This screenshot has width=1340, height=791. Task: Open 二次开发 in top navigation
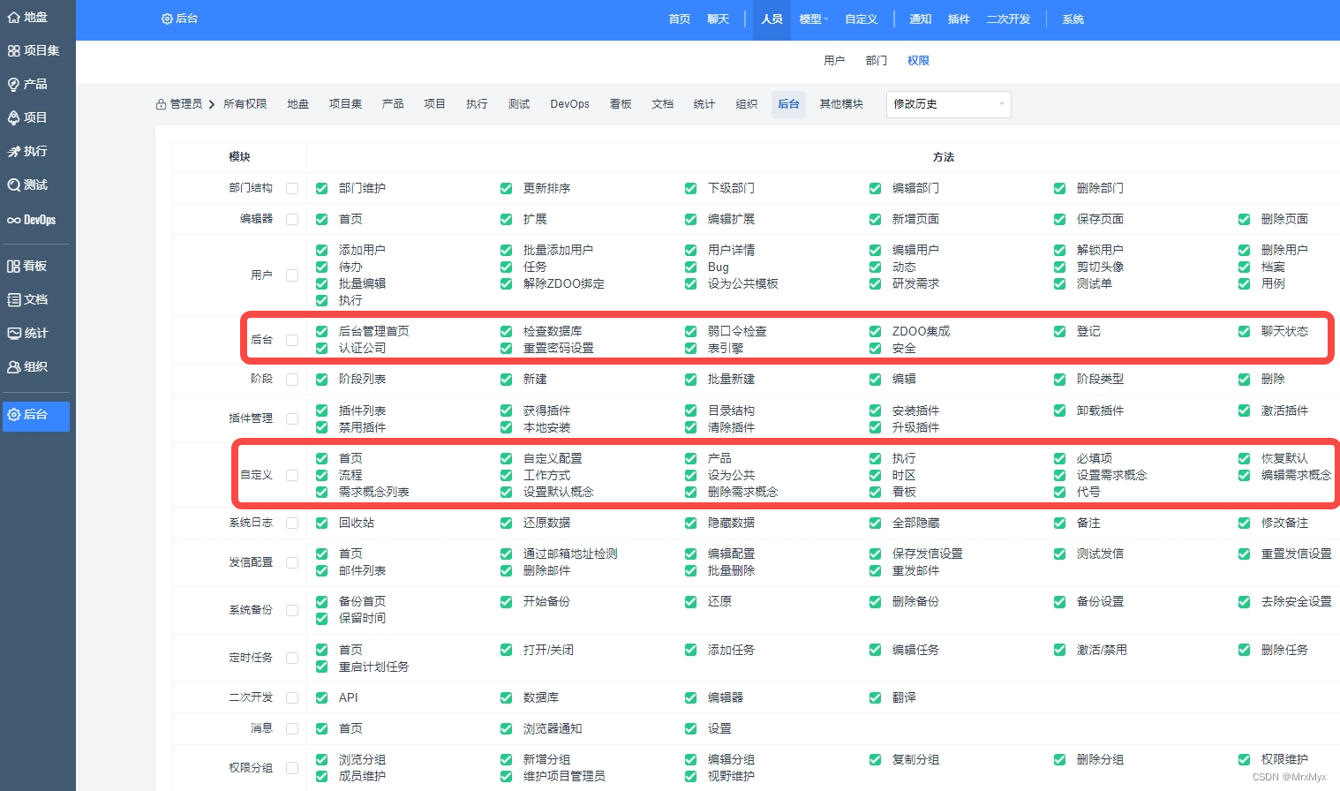point(1008,19)
